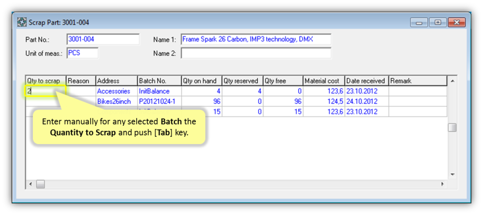Screen dimensions: 483x215
Task: Maximize the Scrap Part window
Action: (x=438, y=22)
